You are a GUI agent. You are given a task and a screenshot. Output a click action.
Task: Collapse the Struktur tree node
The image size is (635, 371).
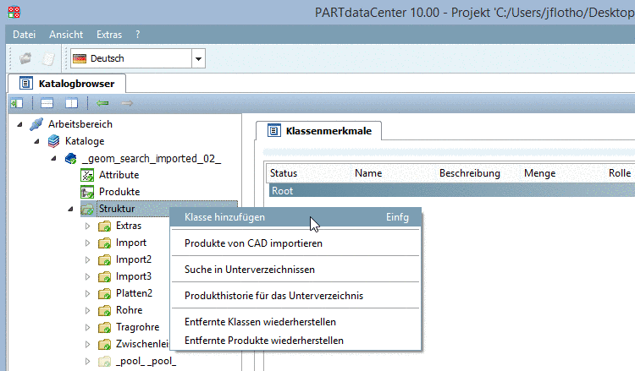click(x=70, y=209)
